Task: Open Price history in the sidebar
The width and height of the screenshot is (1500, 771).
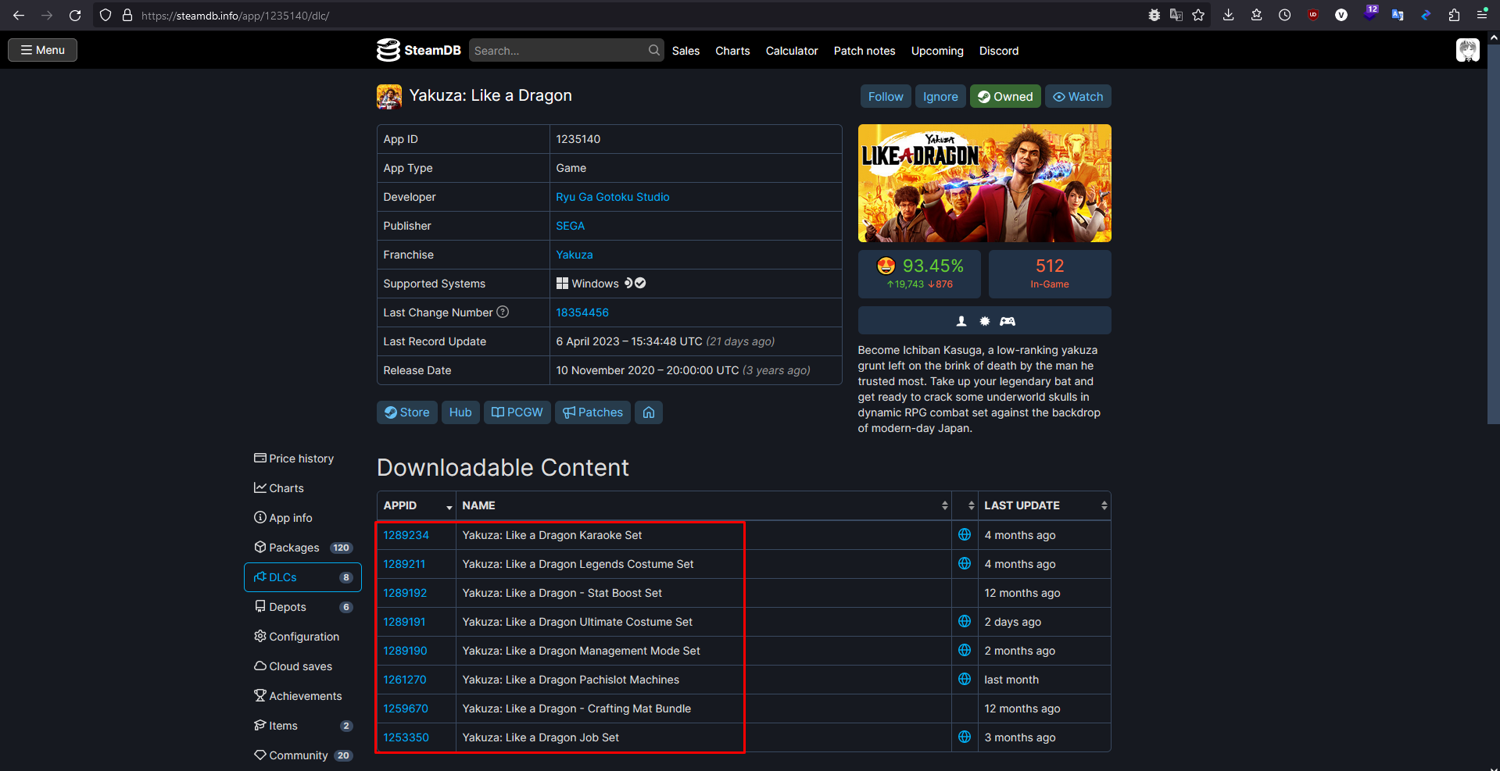Action: click(x=303, y=459)
